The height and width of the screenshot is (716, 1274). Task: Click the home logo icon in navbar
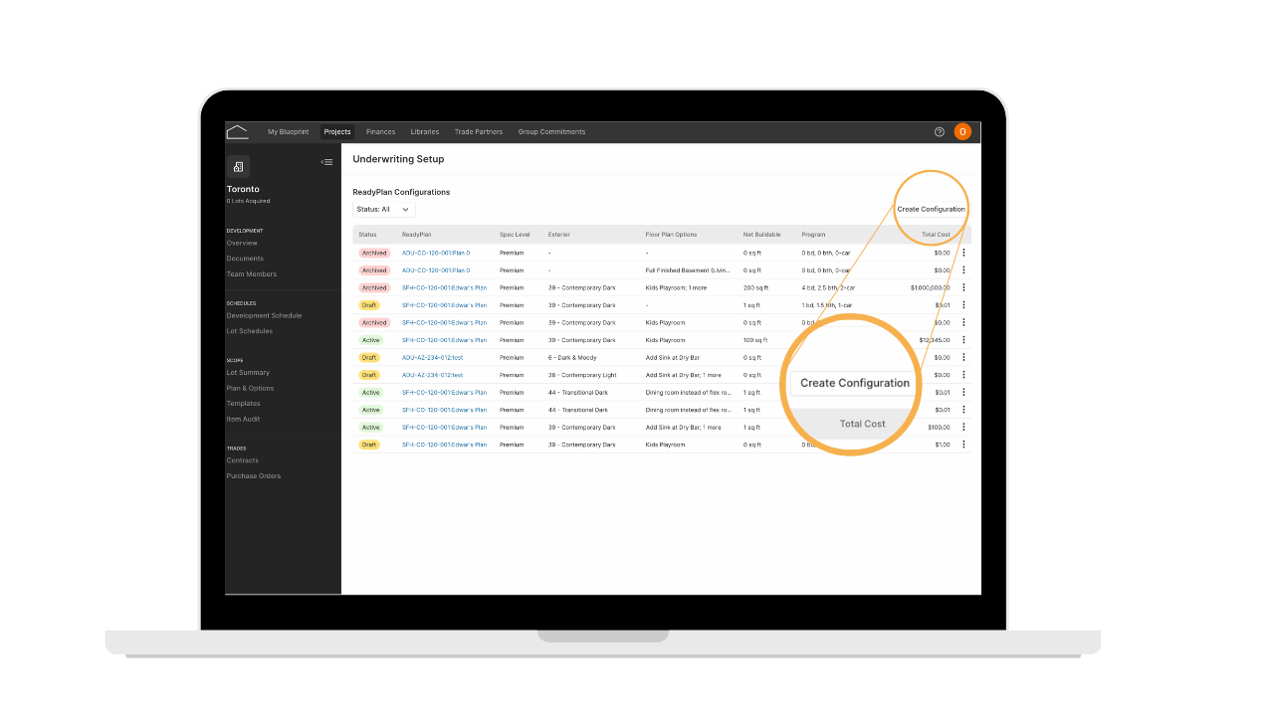pos(237,131)
